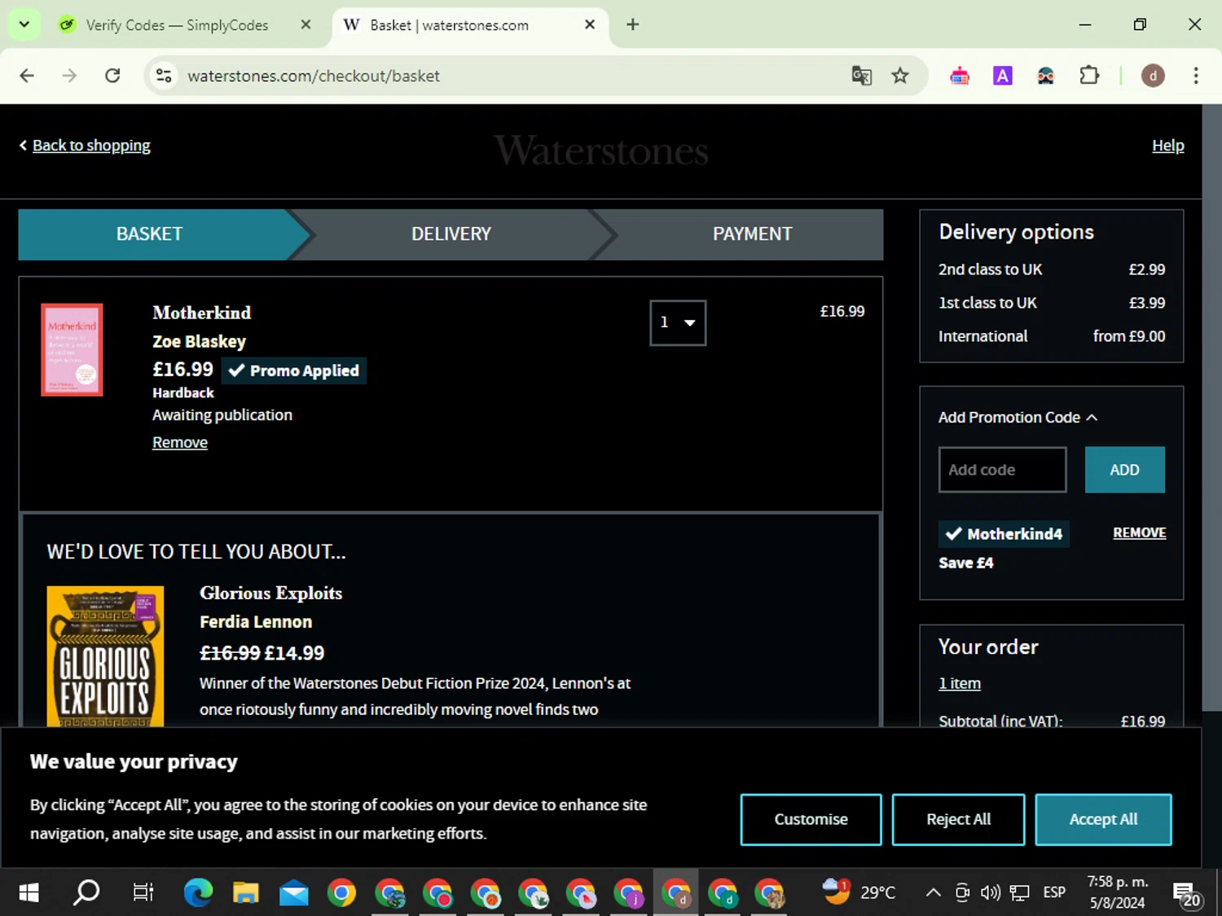Open the volume control in system tray
The width and height of the screenshot is (1222, 916).
991,893
